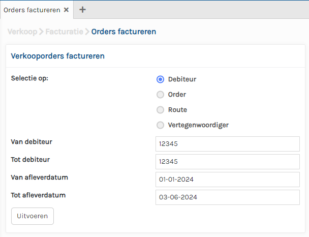The width and height of the screenshot is (309, 237).
Task: Click into the Tot debiteur field
Action: [227, 162]
